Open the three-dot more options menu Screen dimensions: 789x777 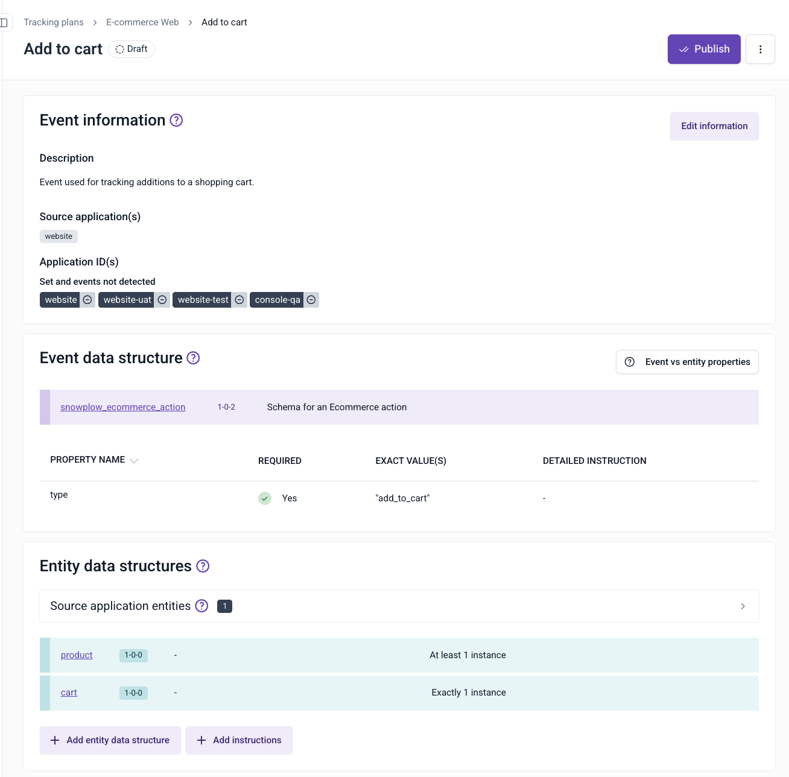760,49
